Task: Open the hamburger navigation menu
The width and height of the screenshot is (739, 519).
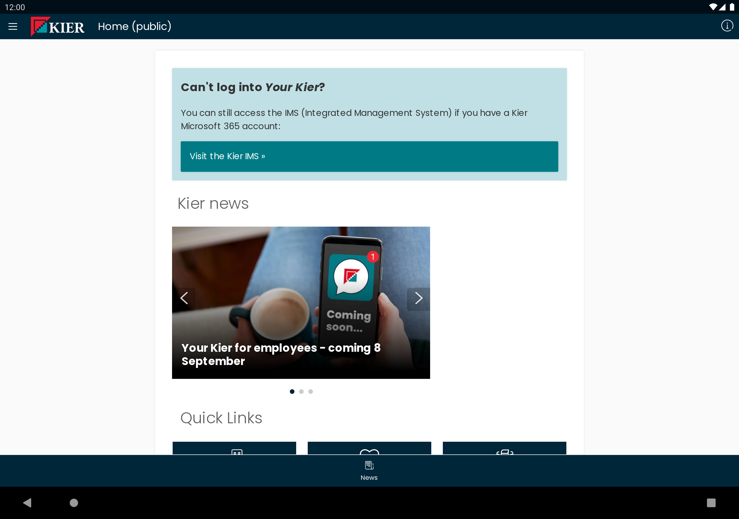Action: pyautogui.click(x=13, y=26)
